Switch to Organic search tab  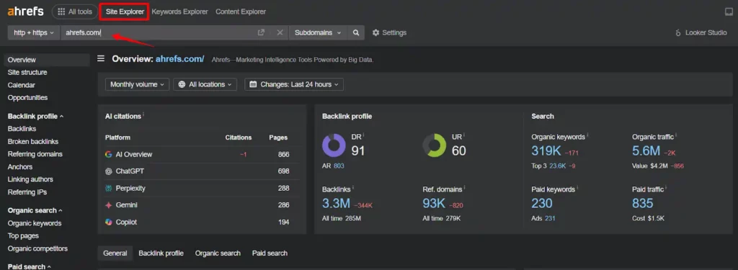(x=218, y=253)
